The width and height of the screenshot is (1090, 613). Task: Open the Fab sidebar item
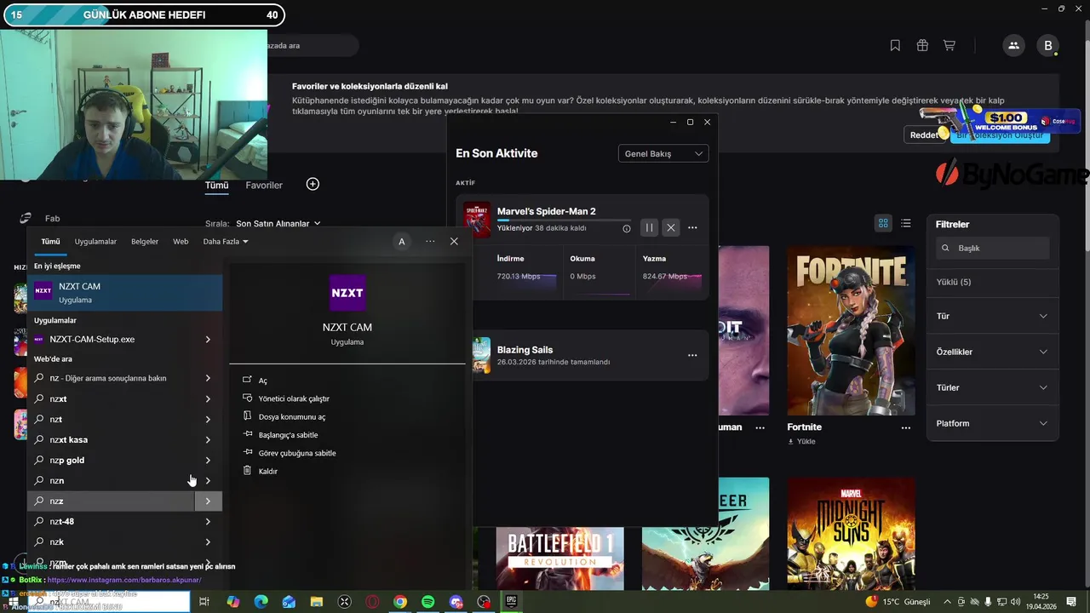[x=52, y=219]
